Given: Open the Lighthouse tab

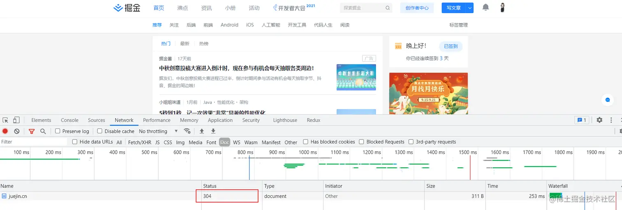Looking at the screenshot, I should point(285,120).
